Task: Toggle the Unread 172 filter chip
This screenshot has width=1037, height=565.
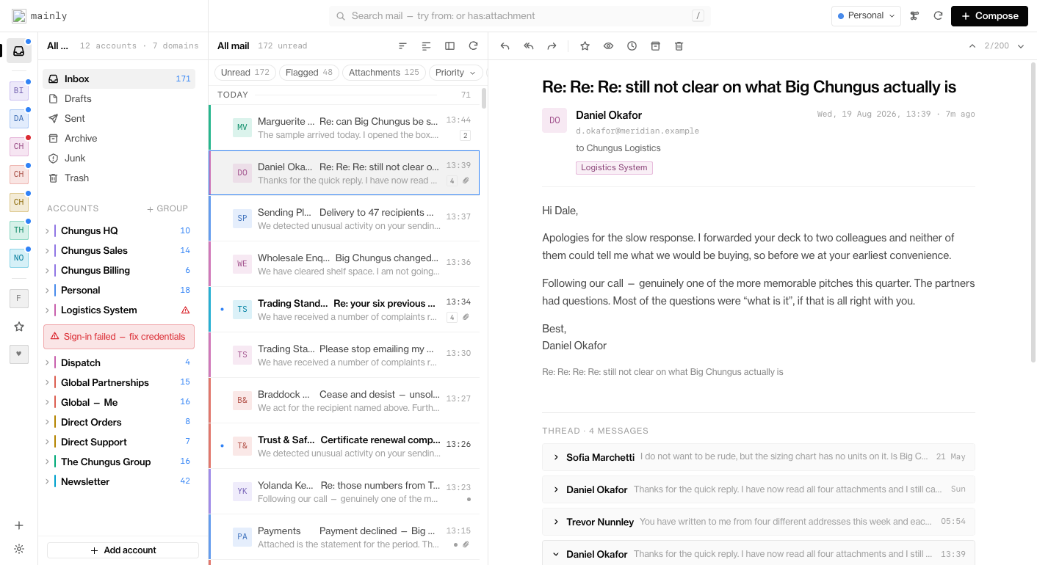Action: click(x=245, y=73)
